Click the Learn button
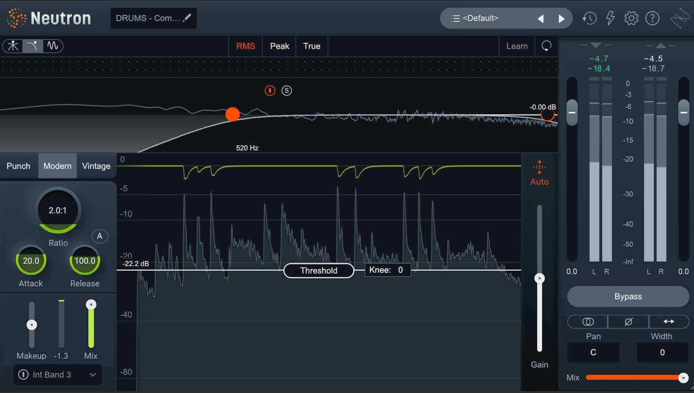The width and height of the screenshot is (694, 393). click(x=517, y=46)
